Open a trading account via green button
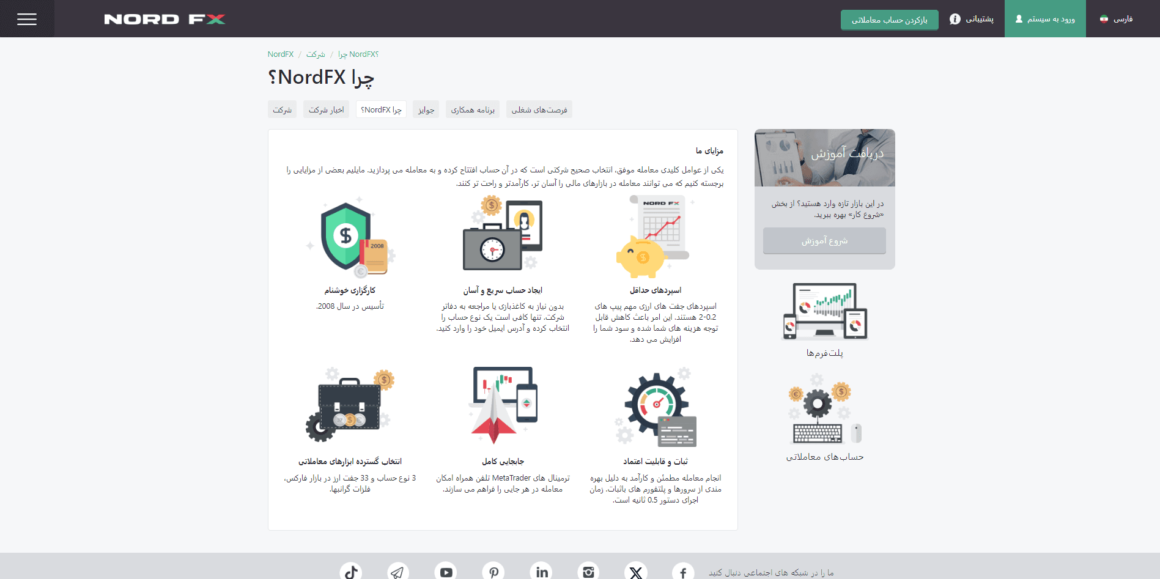This screenshot has height=579, width=1160. [889, 20]
